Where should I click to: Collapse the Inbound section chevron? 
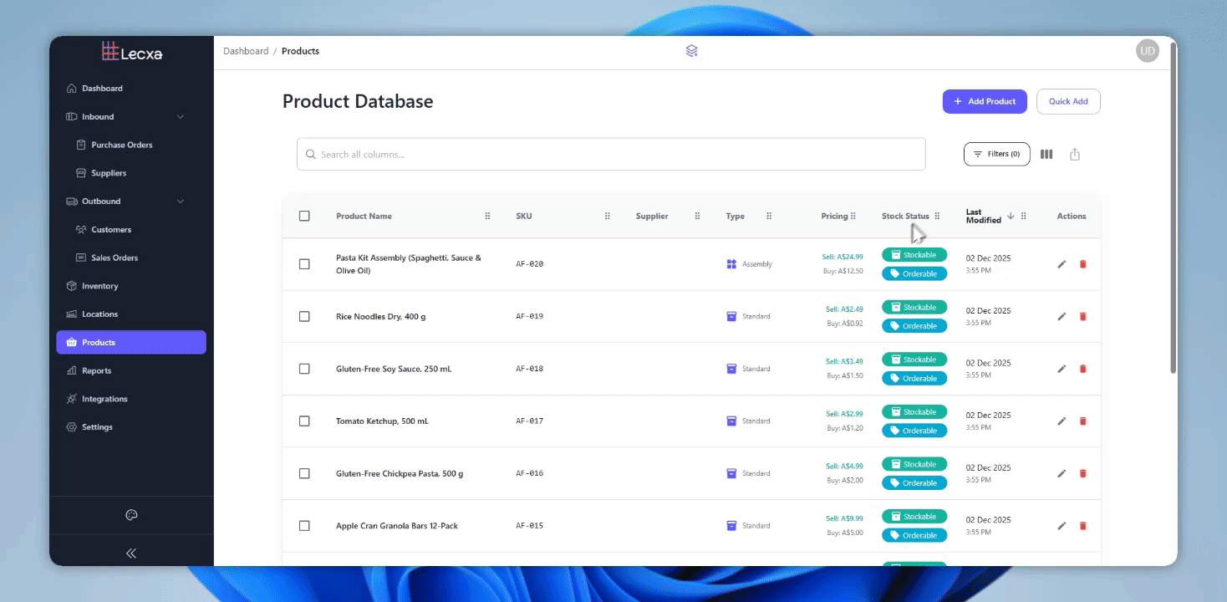click(180, 116)
